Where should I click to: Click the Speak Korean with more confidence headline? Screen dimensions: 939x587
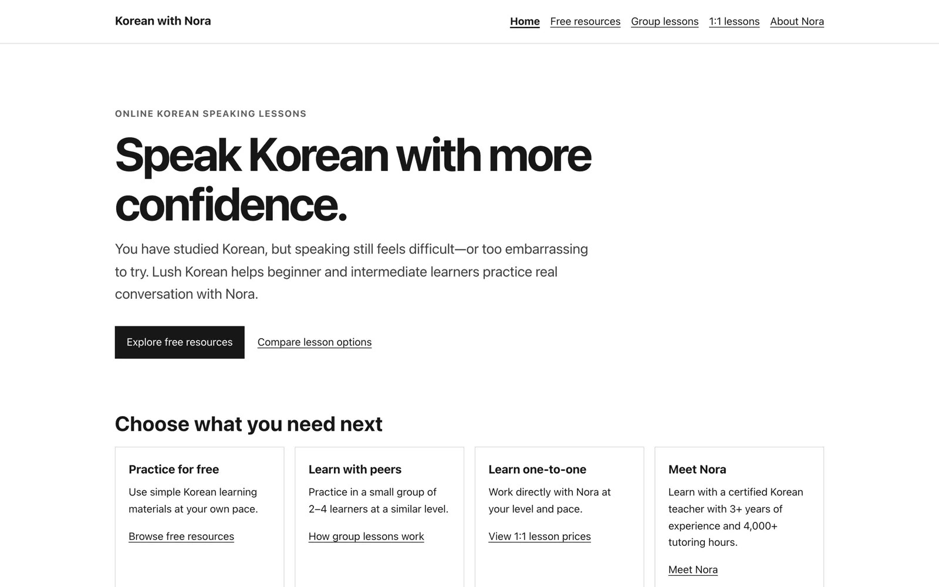[x=353, y=180]
